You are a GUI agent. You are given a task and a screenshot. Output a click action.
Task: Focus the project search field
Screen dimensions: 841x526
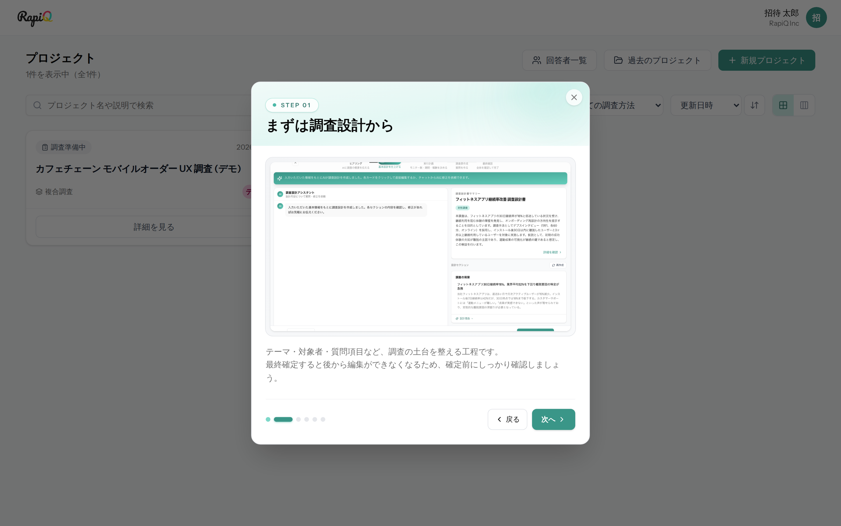139,105
